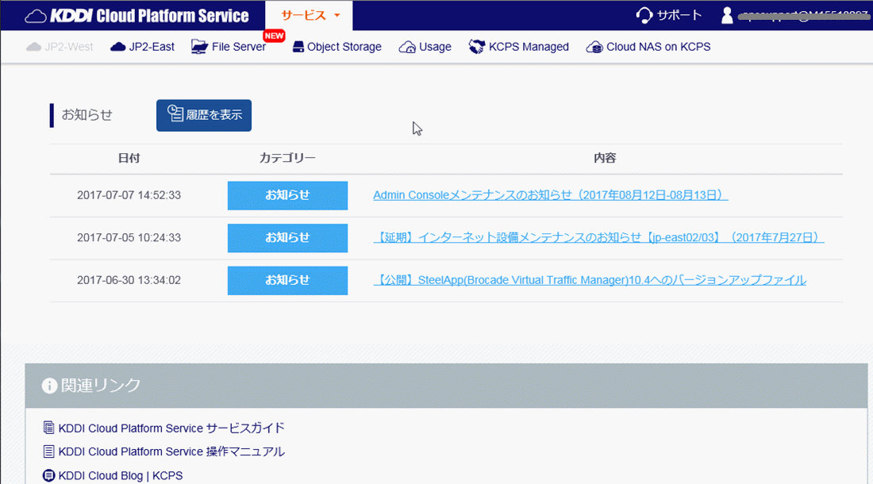Screen dimensions: 873x484
Task: Click the 操作マニュアル document icon
Action: point(49,451)
